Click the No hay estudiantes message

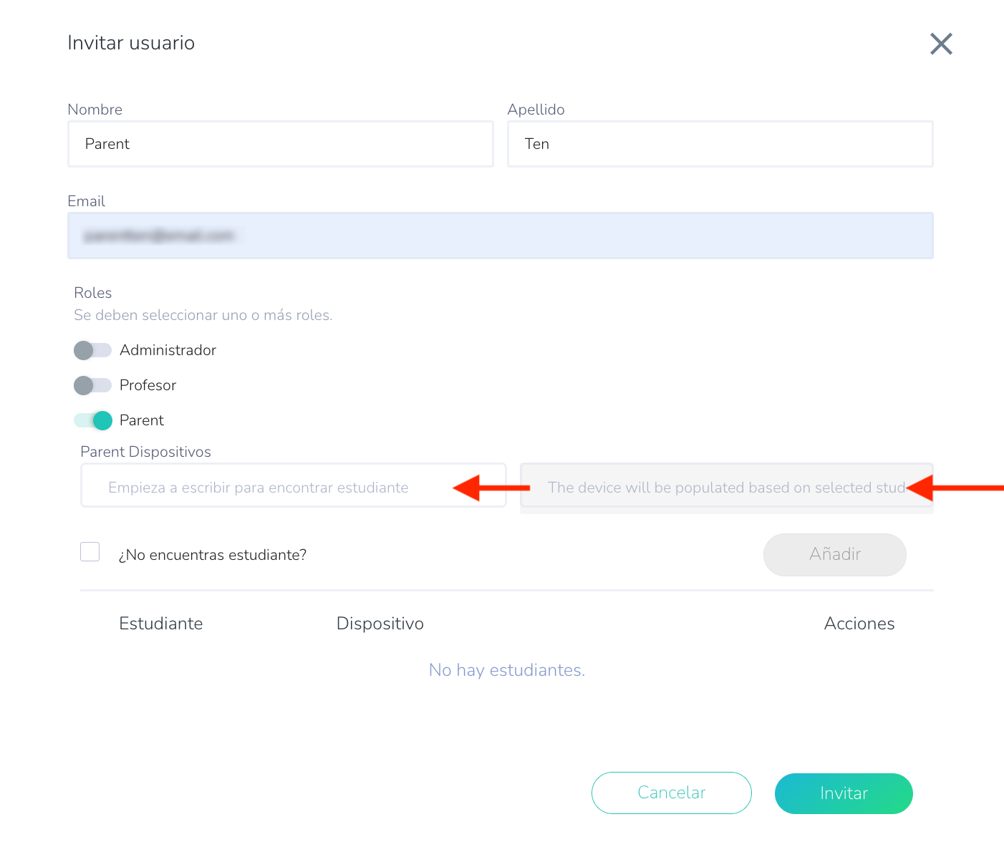(507, 670)
